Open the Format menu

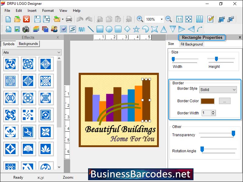coord(48,10)
